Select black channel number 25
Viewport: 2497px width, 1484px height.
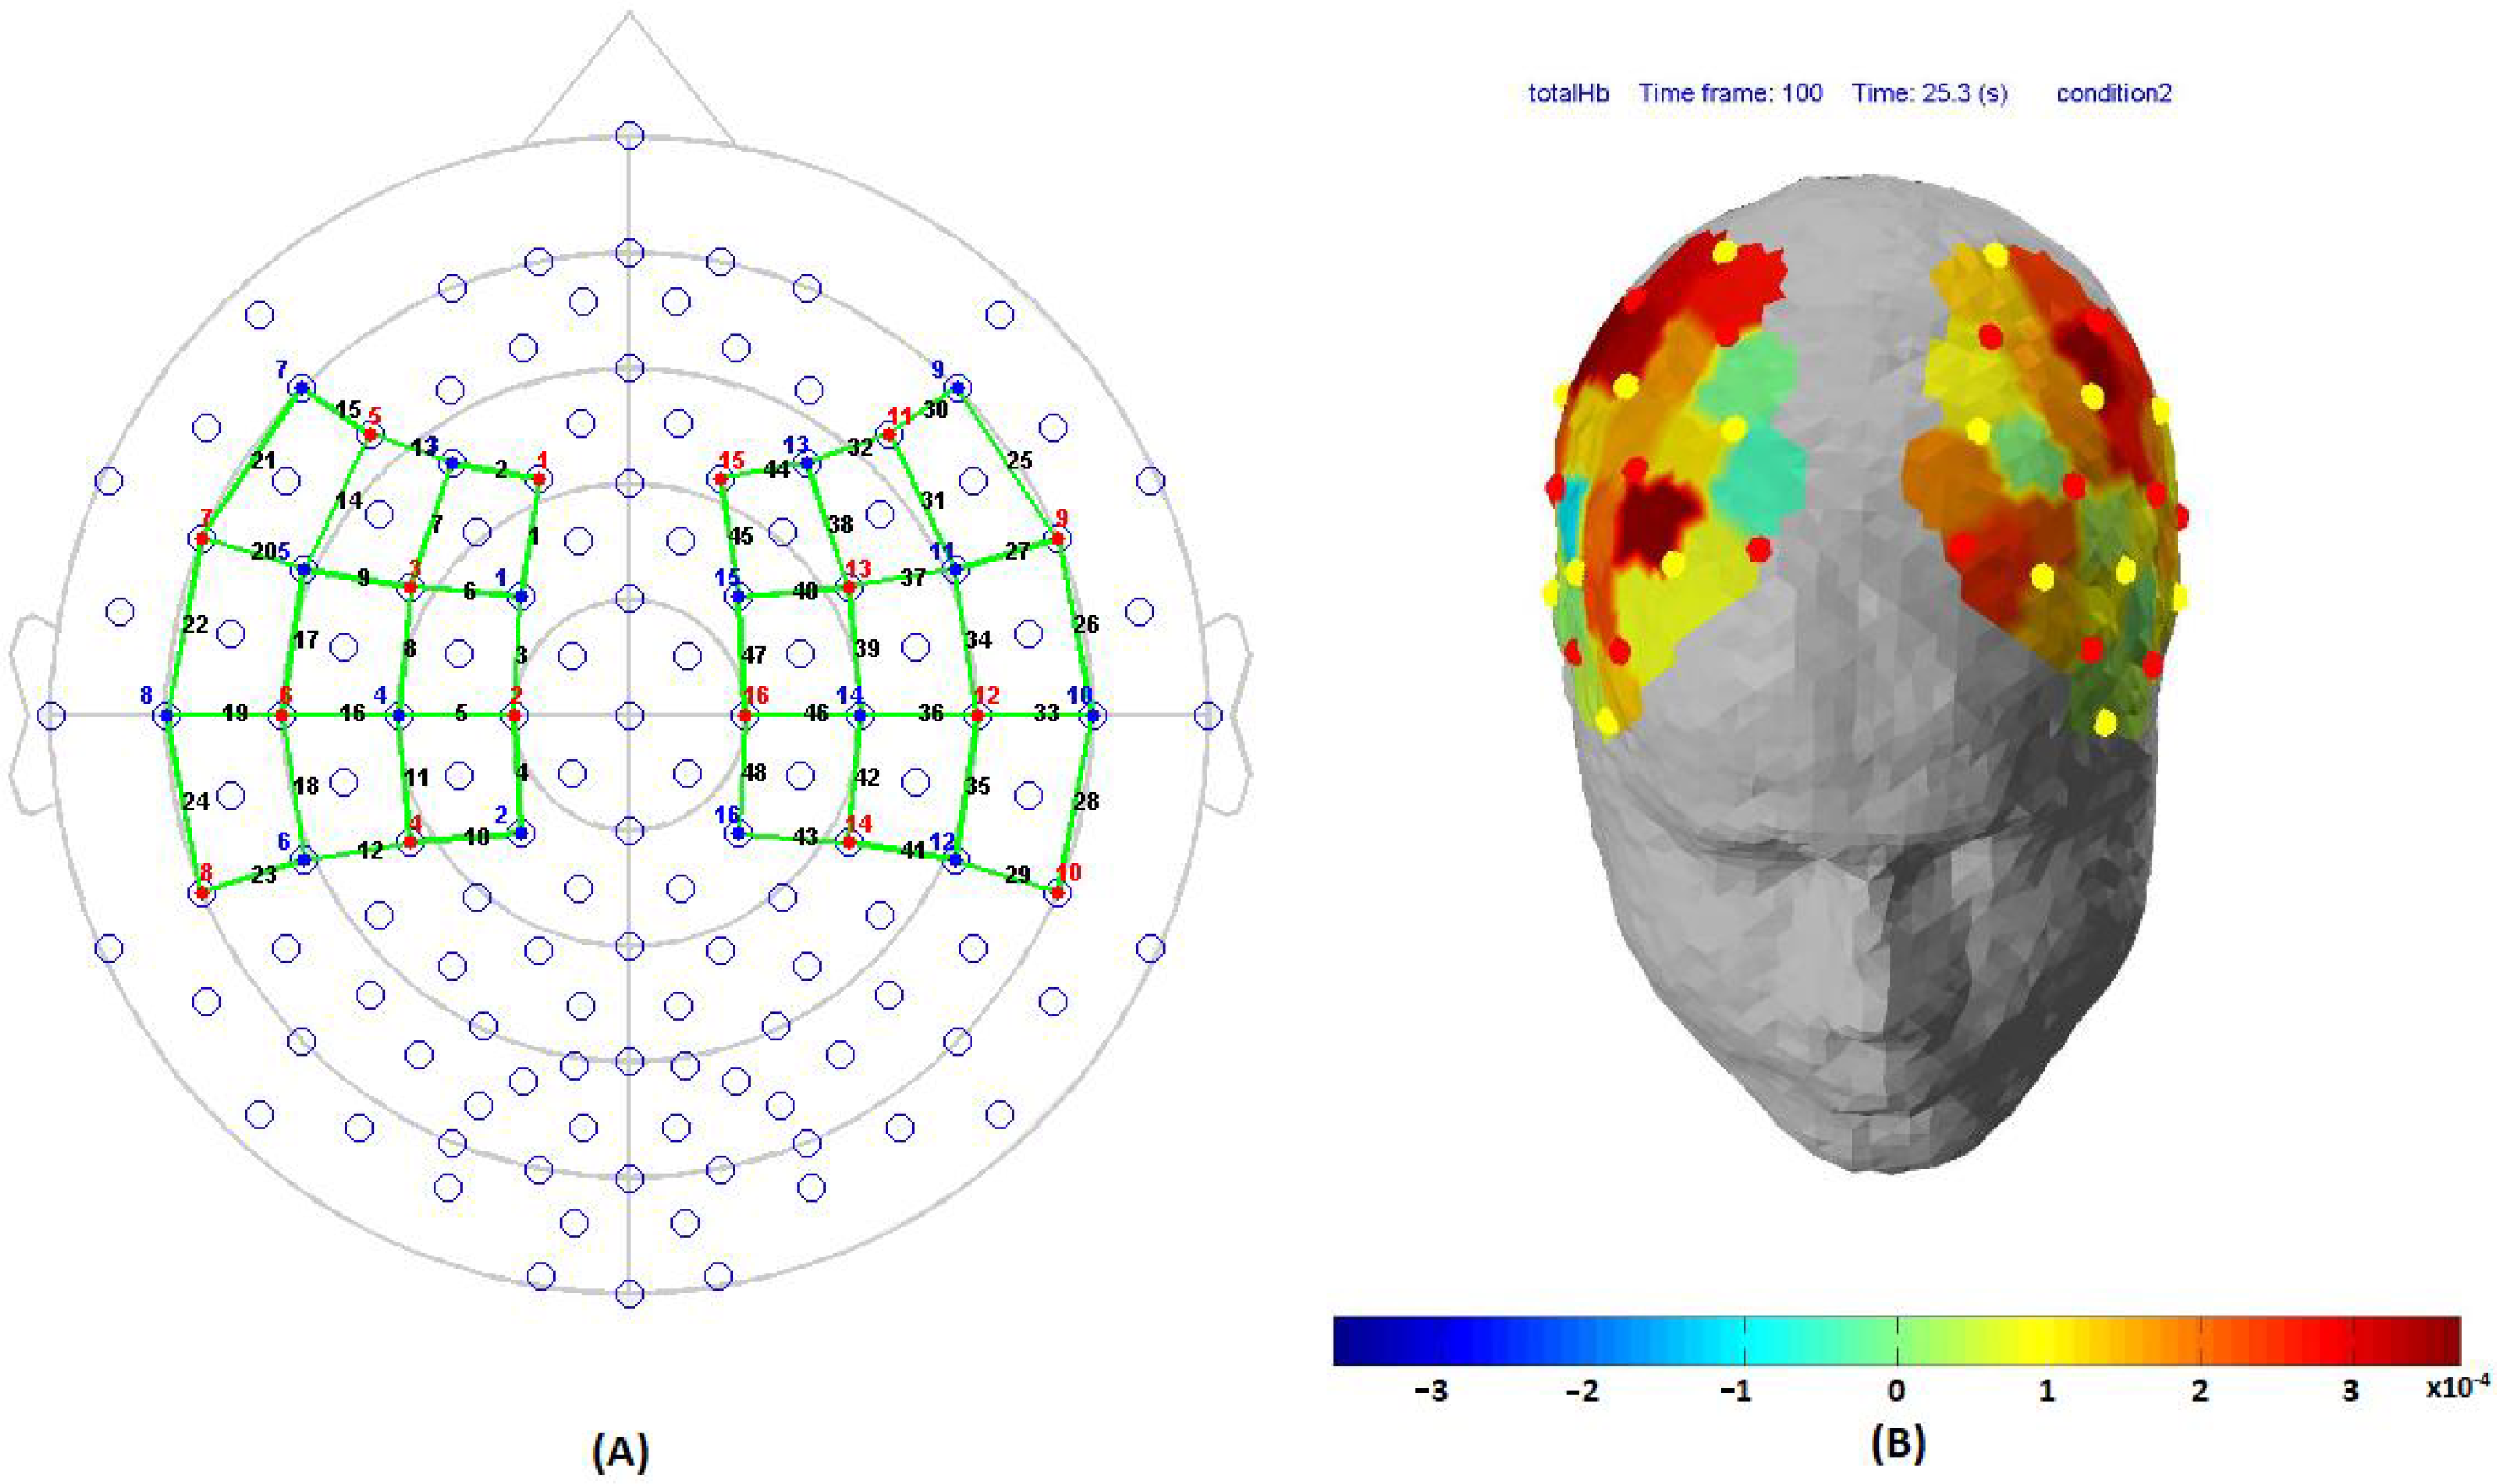(x=1018, y=461)
